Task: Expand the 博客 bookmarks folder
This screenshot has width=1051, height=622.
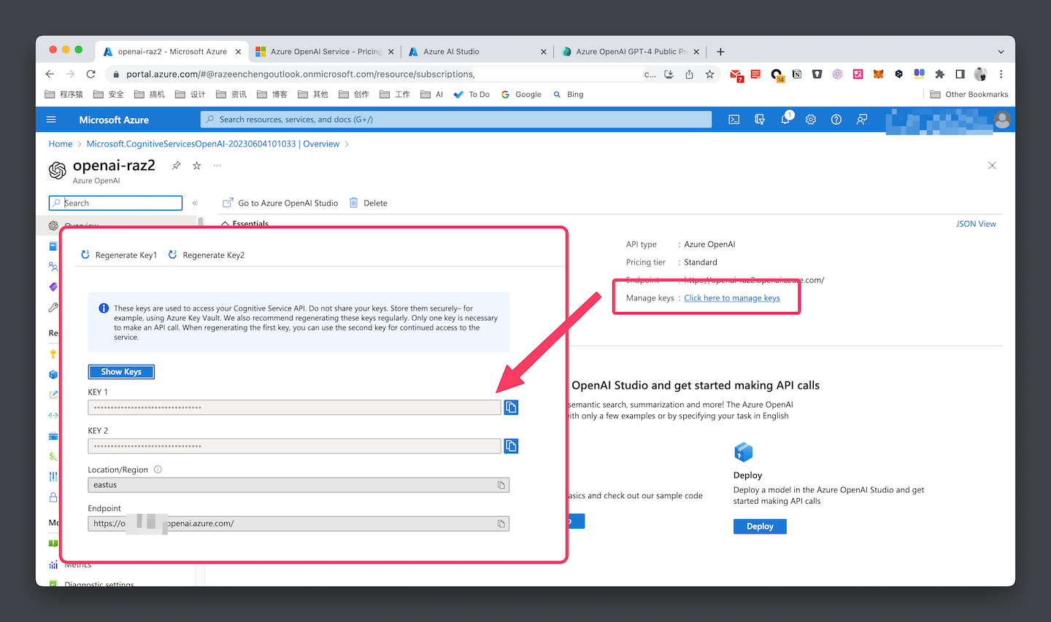Action: 272,94
